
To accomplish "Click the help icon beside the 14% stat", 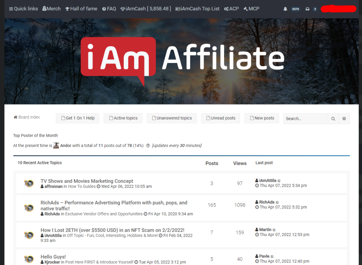I will pos(148,146).
